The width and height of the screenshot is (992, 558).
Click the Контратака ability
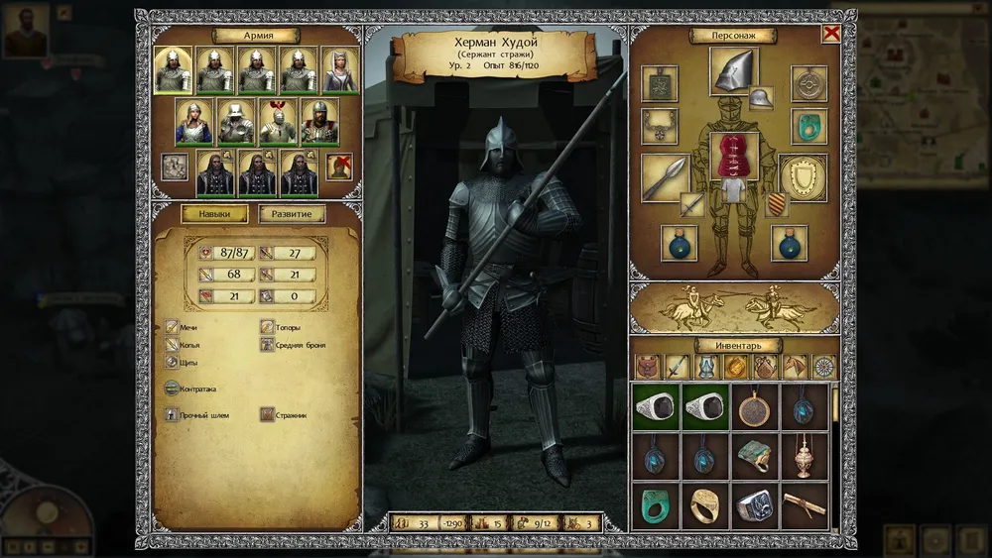point(189,389)
